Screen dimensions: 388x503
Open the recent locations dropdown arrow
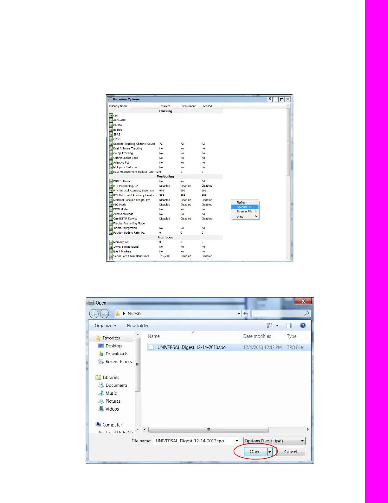point(111,314)
